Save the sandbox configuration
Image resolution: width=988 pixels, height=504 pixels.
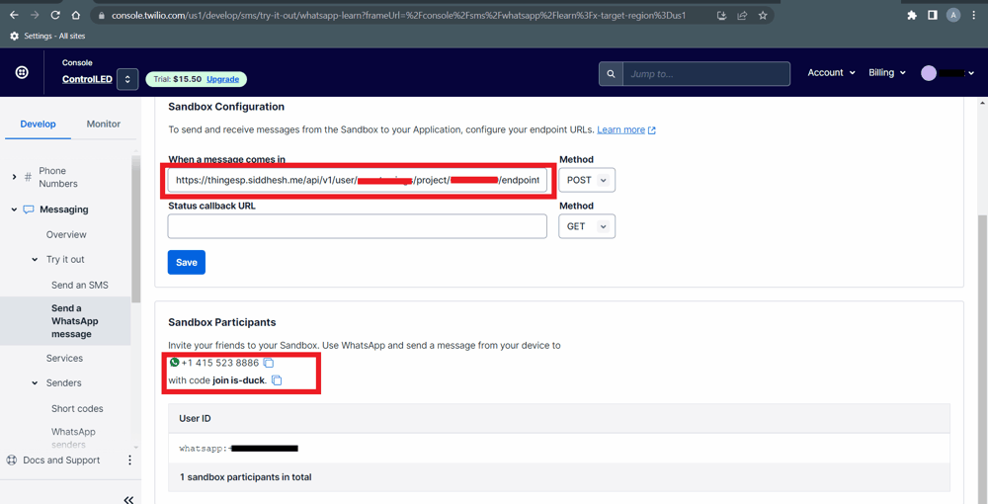(187, 262)
